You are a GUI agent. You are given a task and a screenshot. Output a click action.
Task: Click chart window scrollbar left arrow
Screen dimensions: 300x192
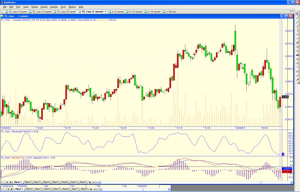click(100, 182)
